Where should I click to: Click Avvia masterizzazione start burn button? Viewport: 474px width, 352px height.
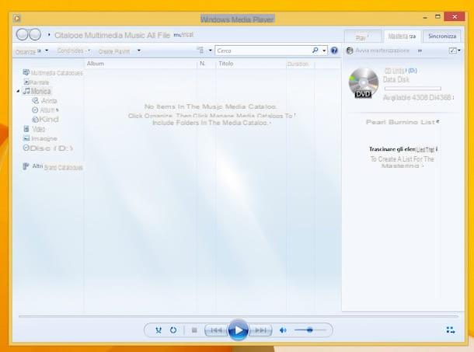tap(378, 51)
